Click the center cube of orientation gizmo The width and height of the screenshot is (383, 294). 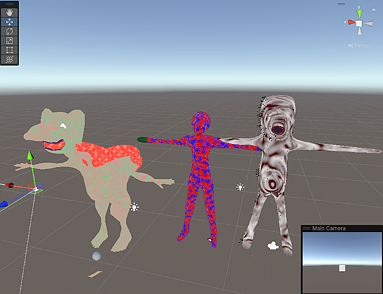coord(359,24)
